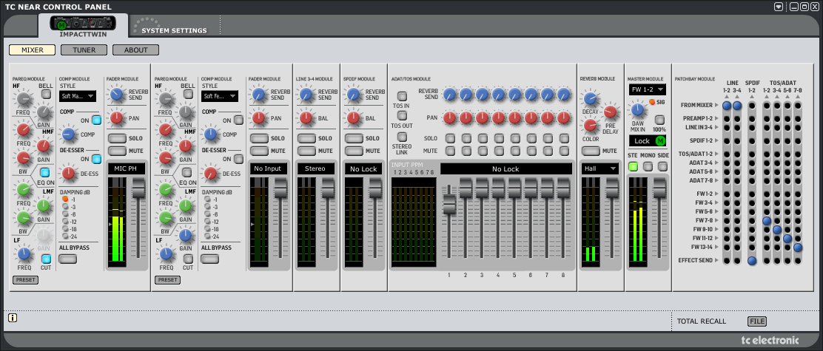Mute the Reverb module
This screenshot has height=351, width=823.
(591, 151)
